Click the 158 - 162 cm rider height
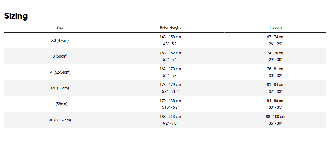This screenshot has height=141, width=334. (170, 53)
